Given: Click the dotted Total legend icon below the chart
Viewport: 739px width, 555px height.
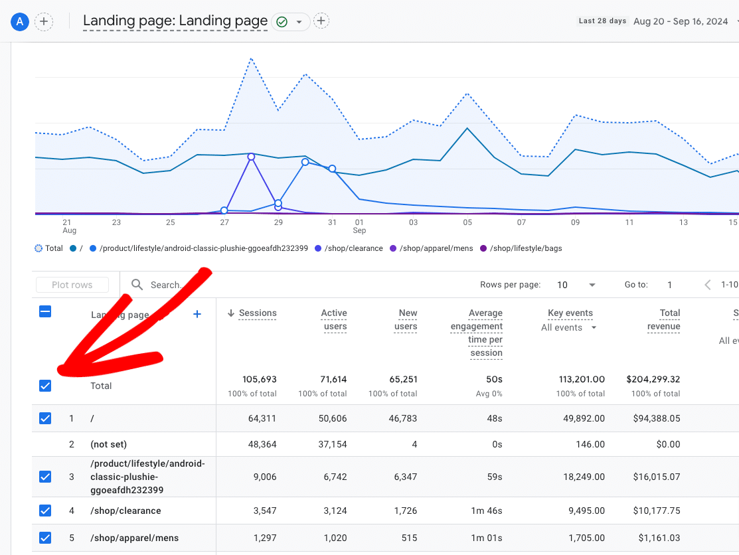Looking at the screenshot, I should (39, 248).
